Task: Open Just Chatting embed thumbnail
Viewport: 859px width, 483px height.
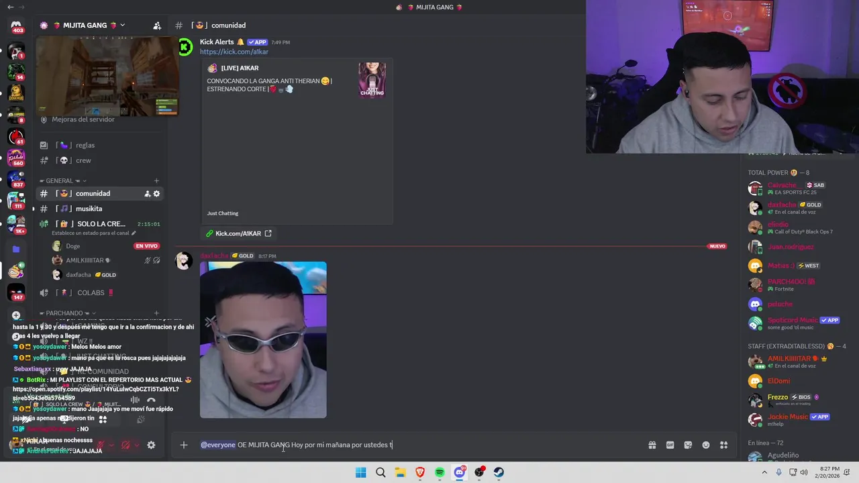Action: coord(372,80)
